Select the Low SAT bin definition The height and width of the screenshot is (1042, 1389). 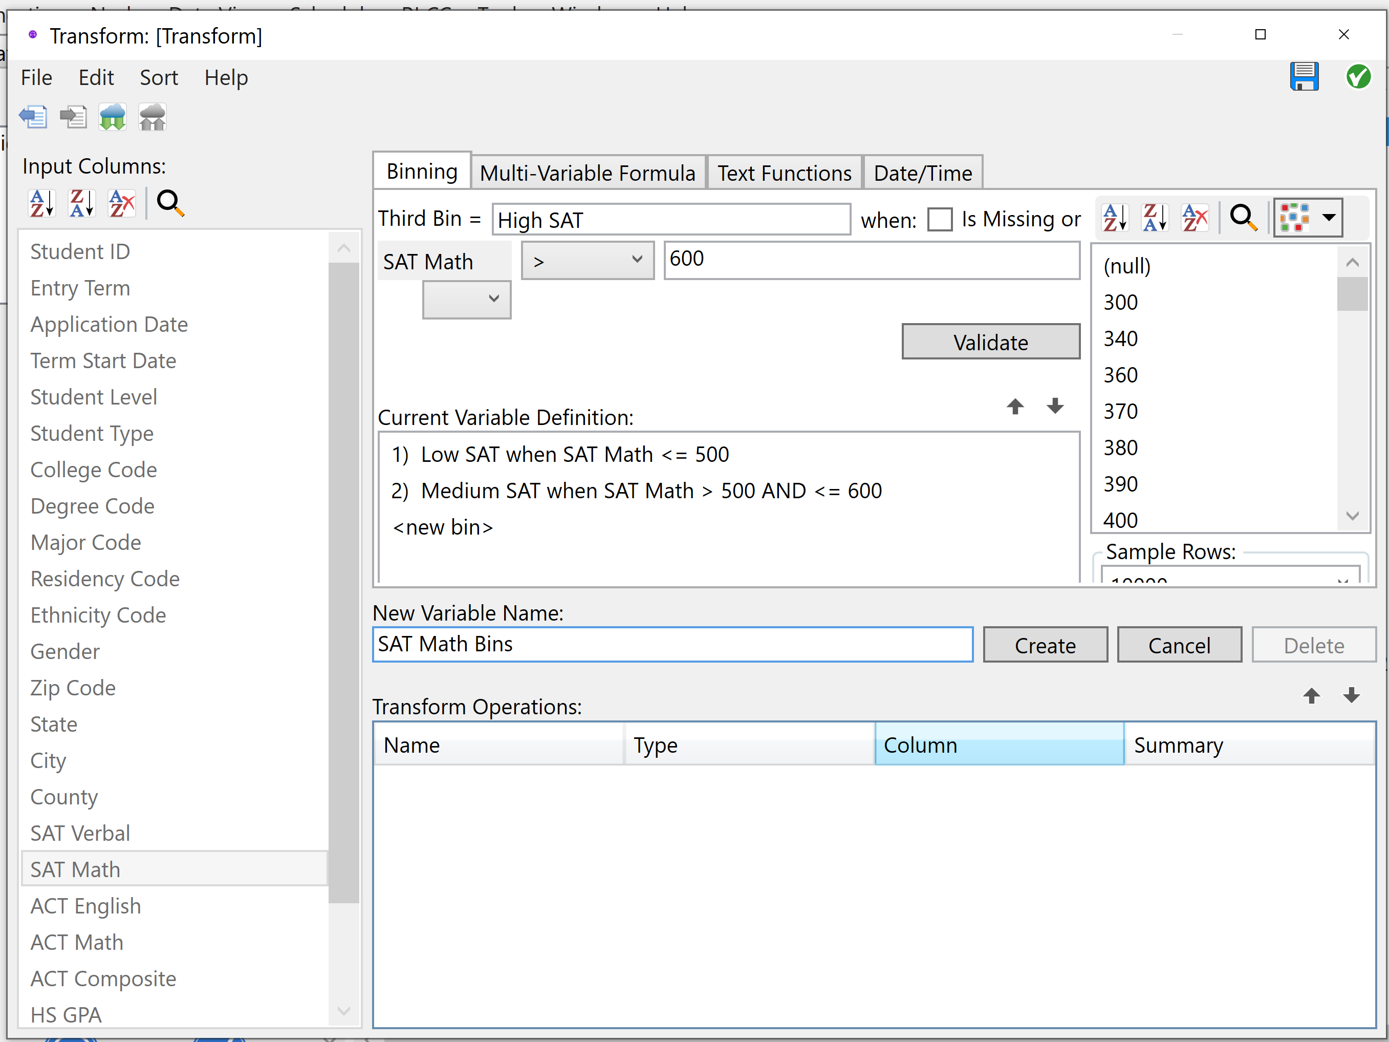click(x=728, y=454)
